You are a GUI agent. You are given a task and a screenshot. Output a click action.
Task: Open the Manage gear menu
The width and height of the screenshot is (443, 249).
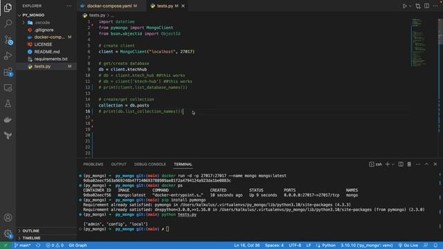(8, 234)
